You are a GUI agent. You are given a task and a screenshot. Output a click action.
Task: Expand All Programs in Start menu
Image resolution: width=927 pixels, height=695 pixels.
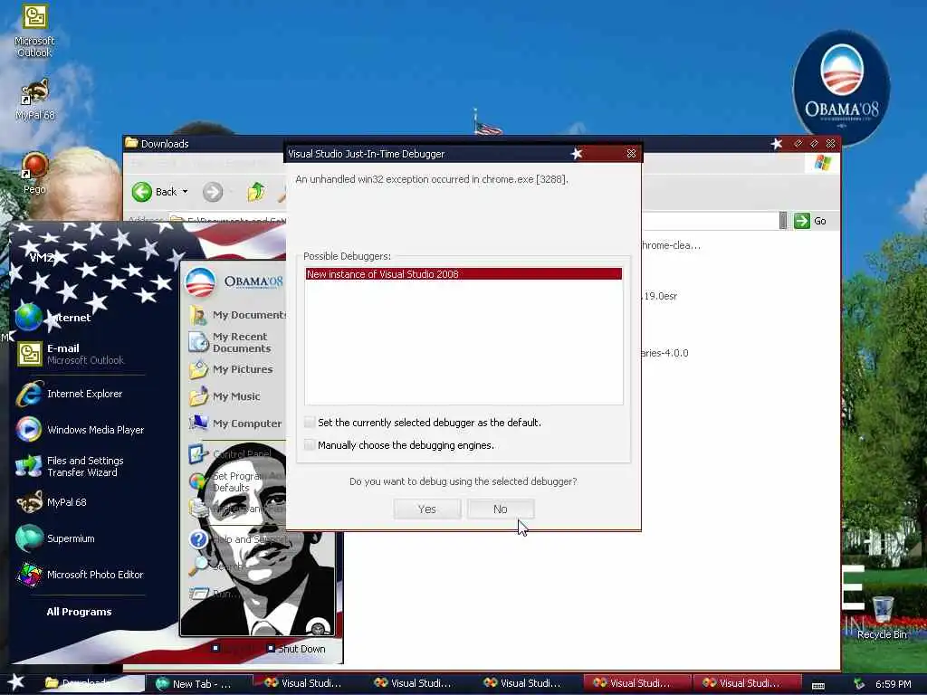click(x=79, y=612)
